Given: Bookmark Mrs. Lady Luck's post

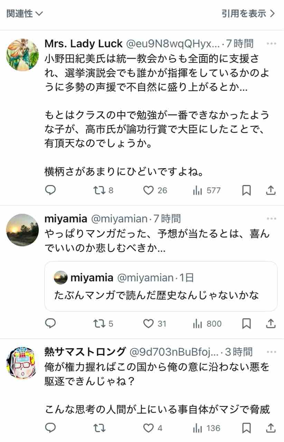Looking at the screenshot, I should click(x=246, y=190).
